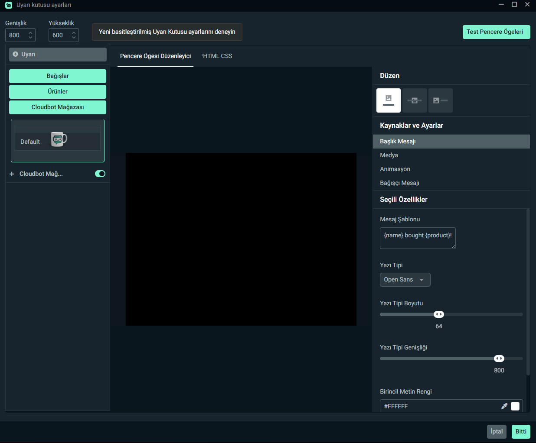Click the Bağışlar button
This screenshot has height=443, width=536.
click(x=58, y=76)
